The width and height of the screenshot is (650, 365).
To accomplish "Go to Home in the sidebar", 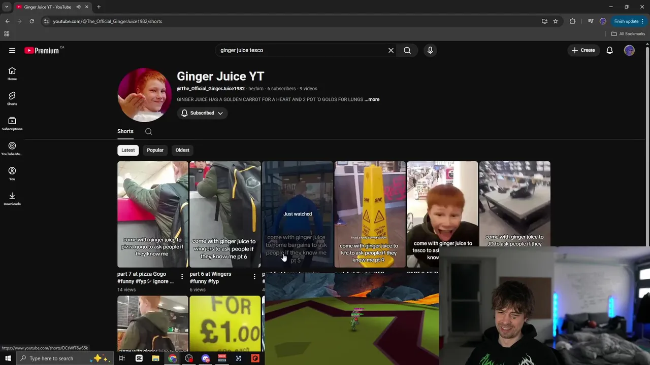I will [x=12, y=74].
